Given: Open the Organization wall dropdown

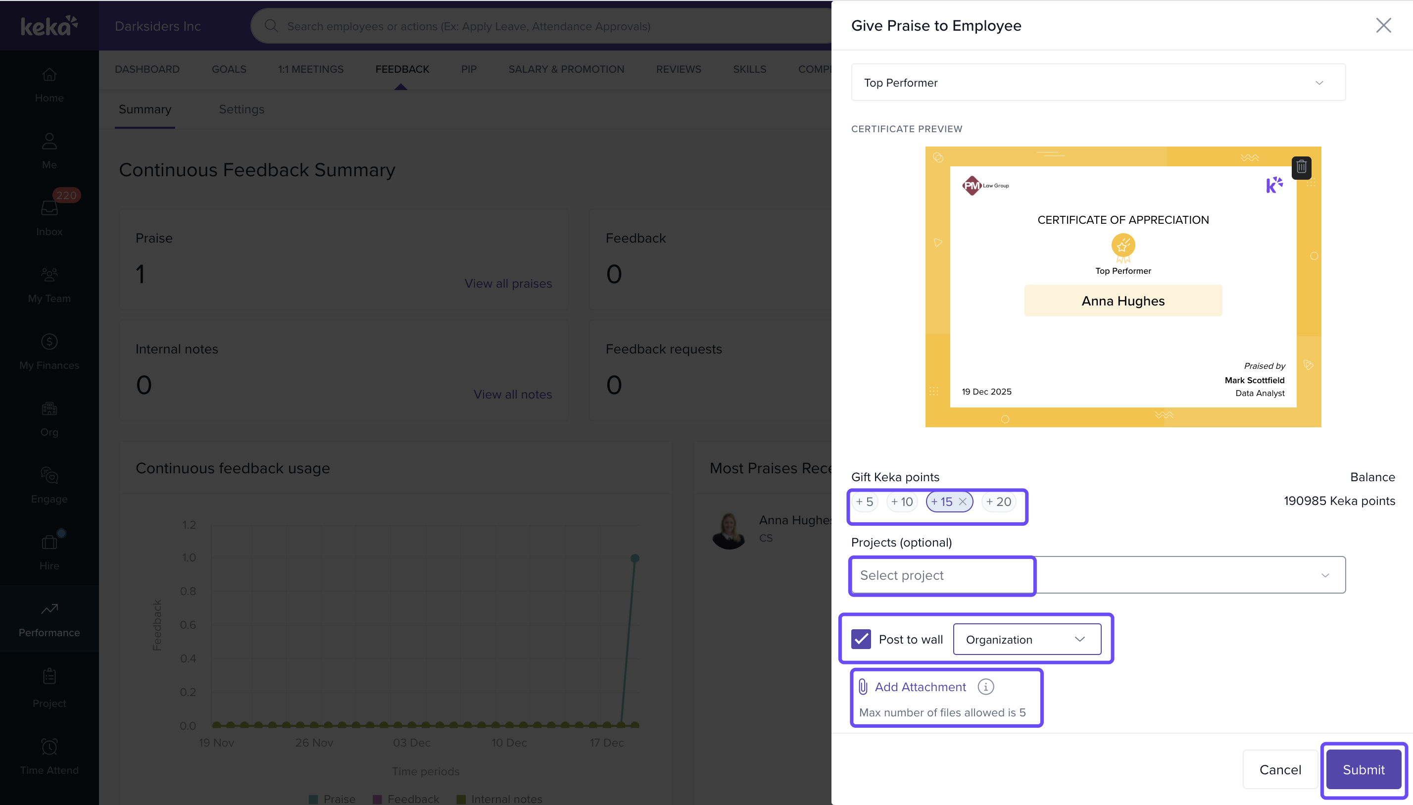Looking at the screenshot, I should [x=1027, y=639].
